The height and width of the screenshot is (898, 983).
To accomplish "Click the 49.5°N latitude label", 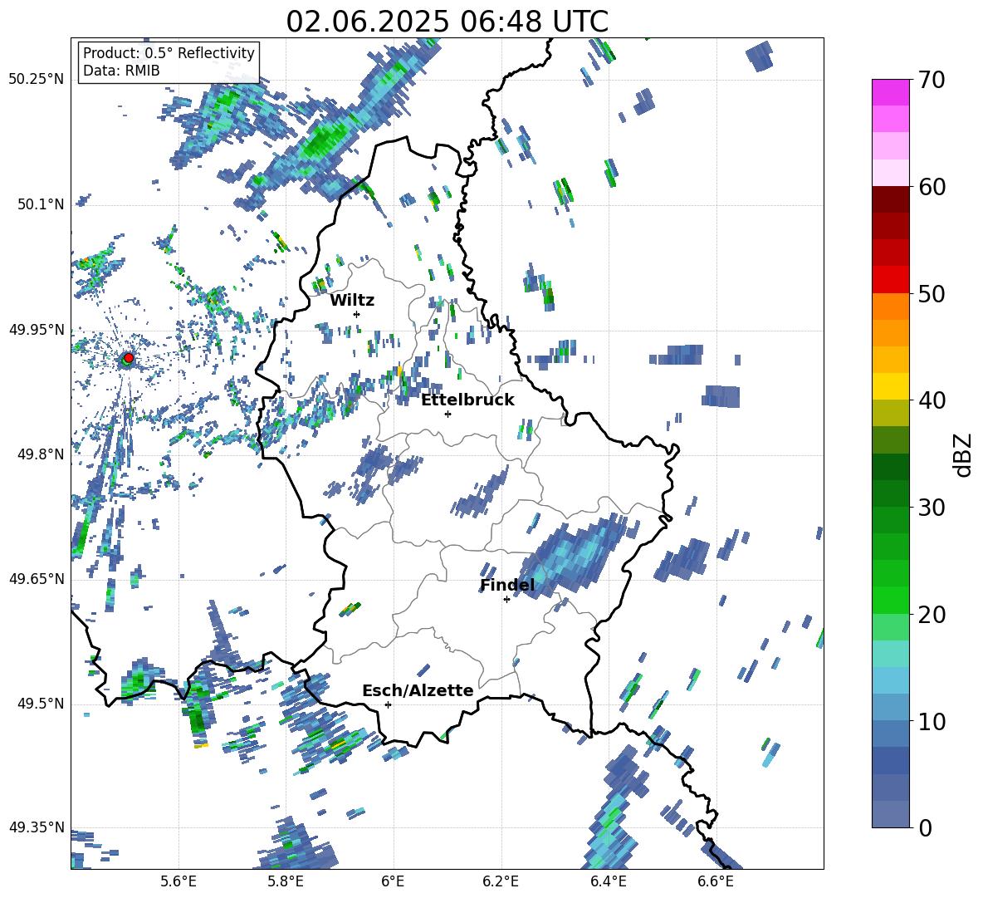I will click(x=41, y=704).
